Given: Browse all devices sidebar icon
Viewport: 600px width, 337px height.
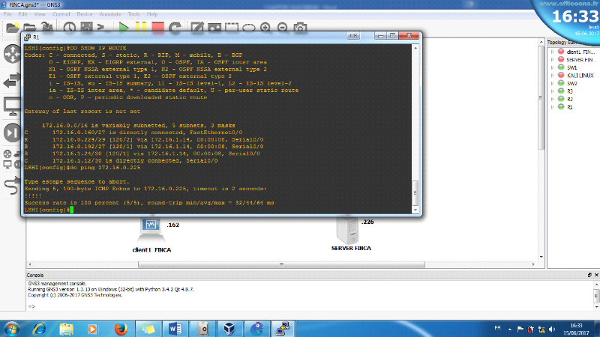Looking at the screenshot, I should (x=12, y=160).
